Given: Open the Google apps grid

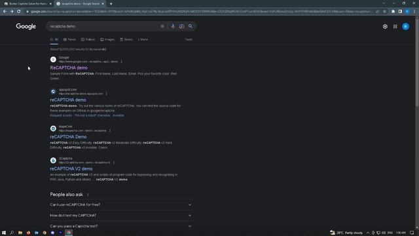Looking at the screenshot, I should [x=395, y=26].
